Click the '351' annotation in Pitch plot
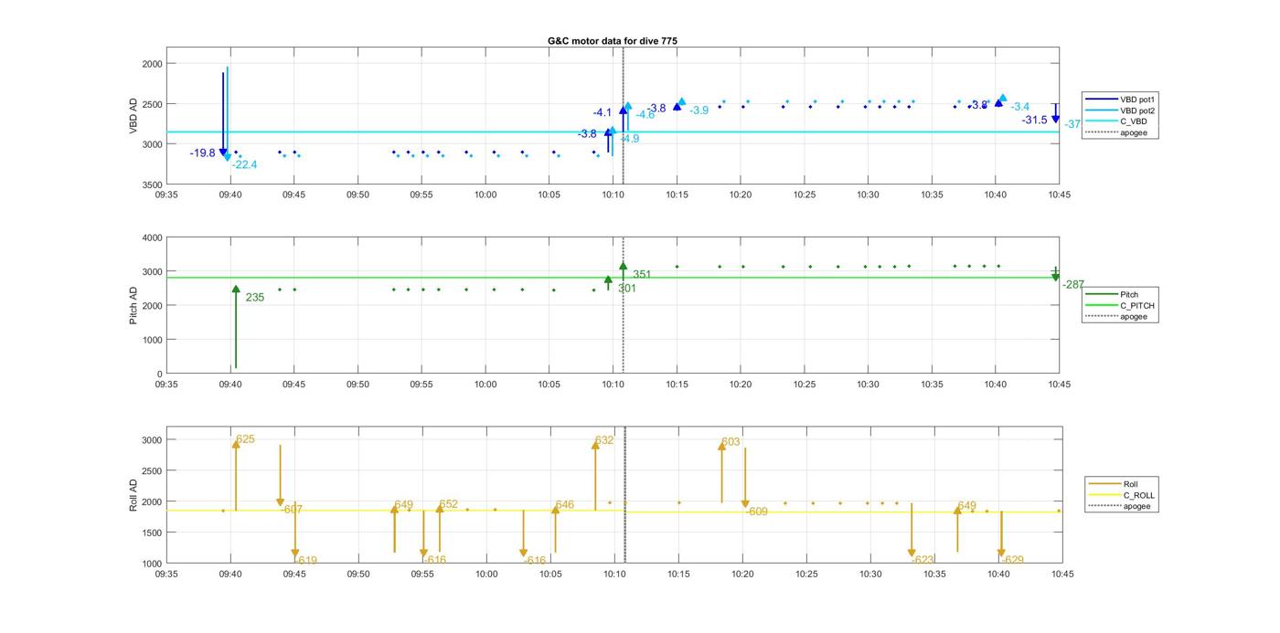1280x633 pixels. coord(642,275)
